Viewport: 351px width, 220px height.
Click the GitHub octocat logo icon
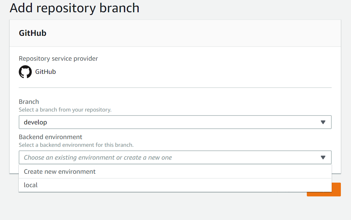coord(25,72)
